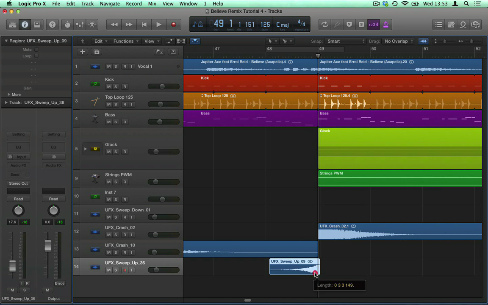Toggle the Inspector info button
Image resolution: width=488 pixels, height=305 pixels.
[x=25, y=25]
